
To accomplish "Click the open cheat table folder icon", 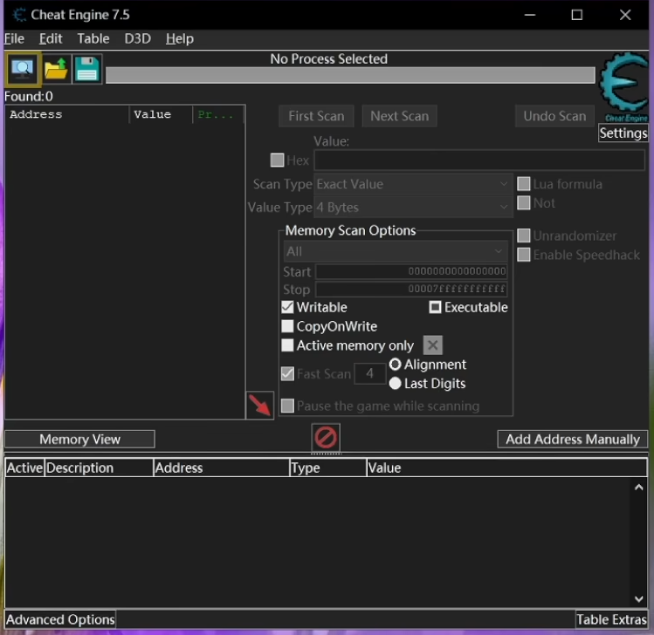I will point(56,69).
